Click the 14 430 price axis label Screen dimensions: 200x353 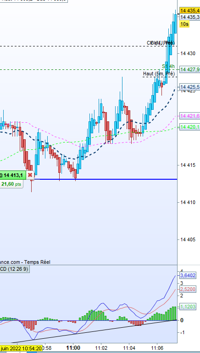tap(188, 53)
